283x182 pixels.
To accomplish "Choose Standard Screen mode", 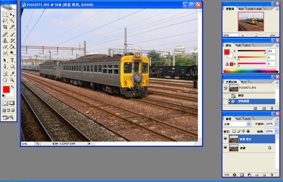I will [4, 110].
